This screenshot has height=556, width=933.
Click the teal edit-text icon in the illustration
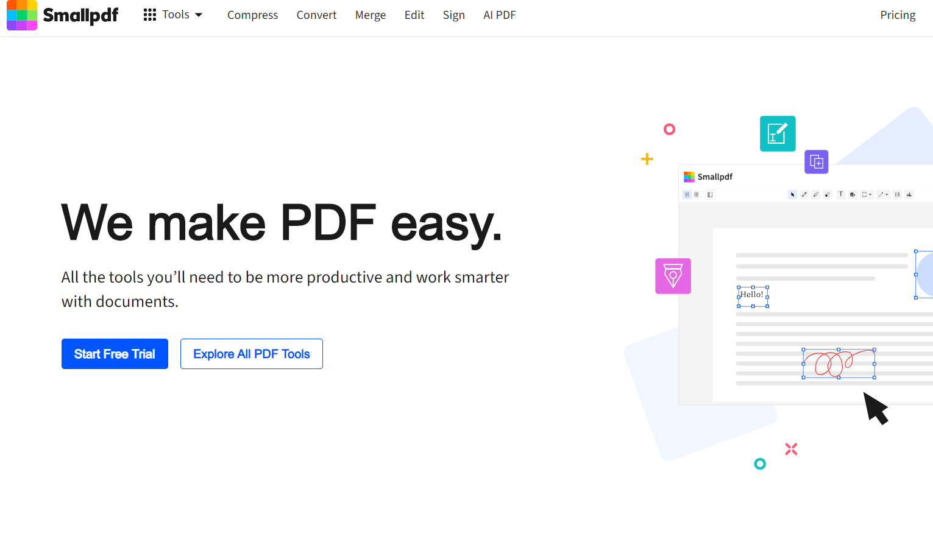coord(778,133)
